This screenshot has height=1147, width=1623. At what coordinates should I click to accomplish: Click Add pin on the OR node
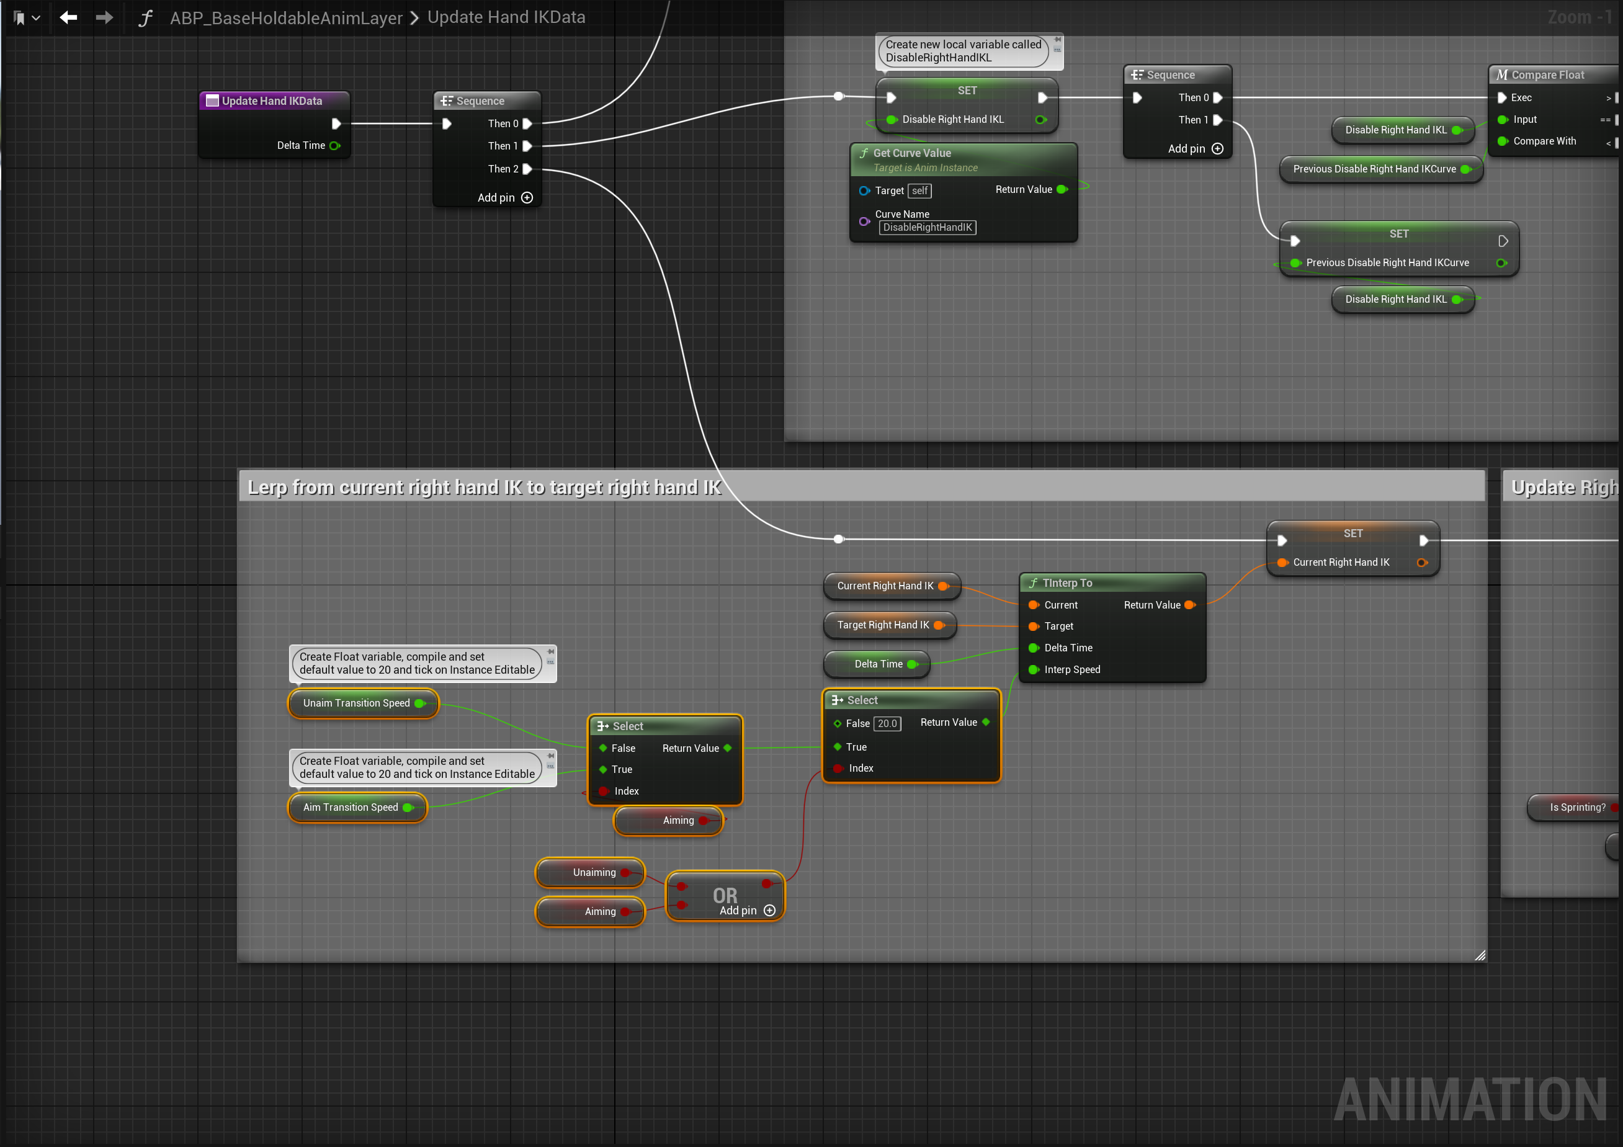(770, 910)
